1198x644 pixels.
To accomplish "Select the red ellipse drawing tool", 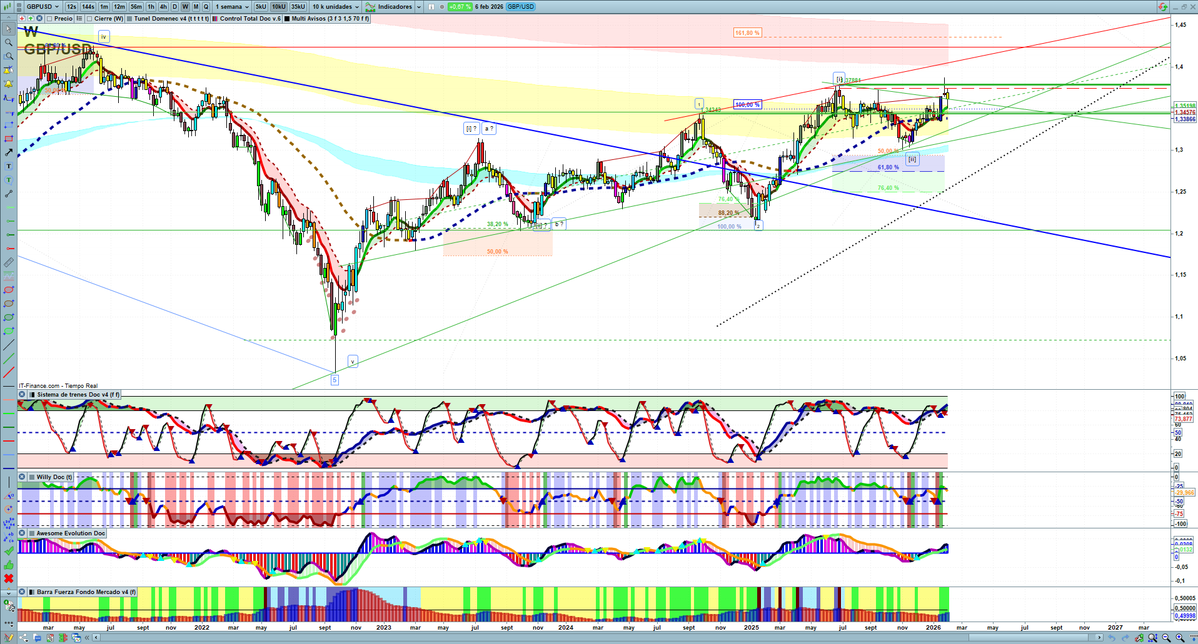I will point(9,290).
